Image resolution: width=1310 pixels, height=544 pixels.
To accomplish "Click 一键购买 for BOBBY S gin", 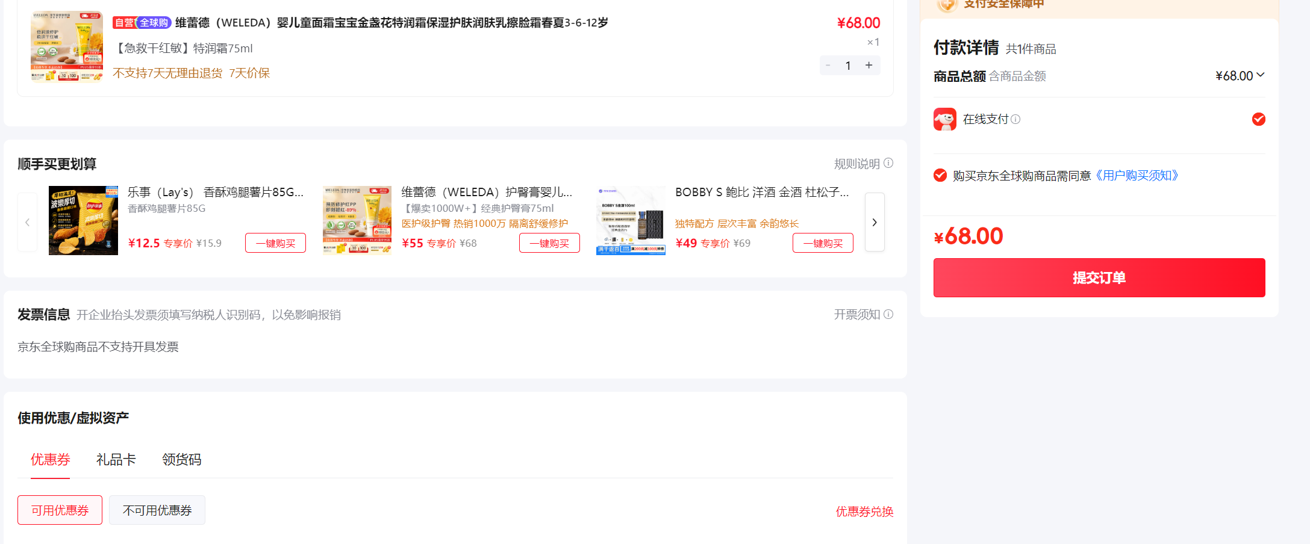I will (823, 243).
